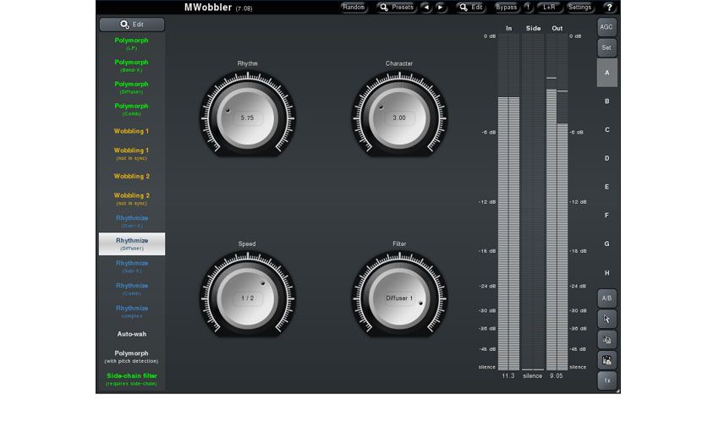719x427 pixels.
Task: Select the Polymorph (Band-X) preset
Action: point(132,65)
